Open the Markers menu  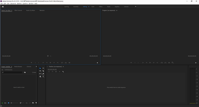click(19, 4)
